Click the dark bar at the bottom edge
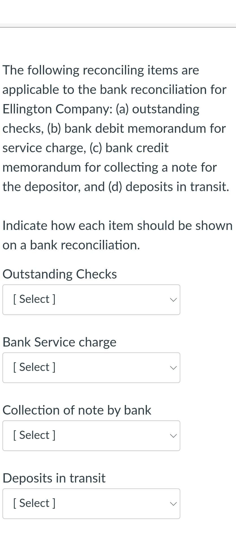The image size is (236, 543). tap(118, 542)
